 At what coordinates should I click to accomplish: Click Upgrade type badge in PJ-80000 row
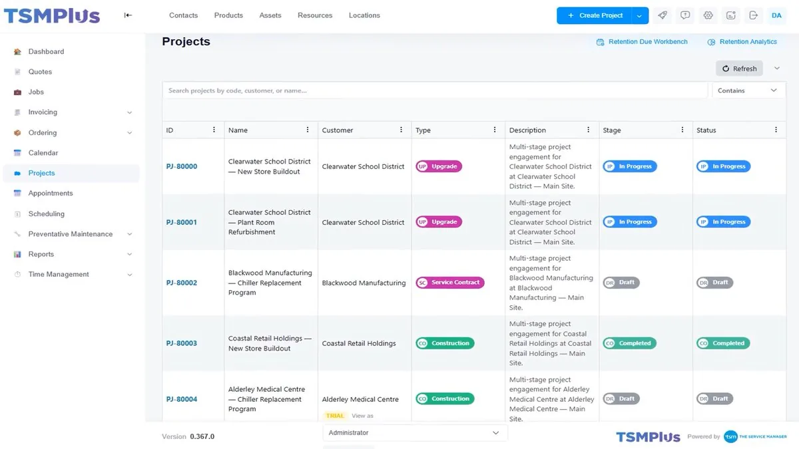pos(439,166)
